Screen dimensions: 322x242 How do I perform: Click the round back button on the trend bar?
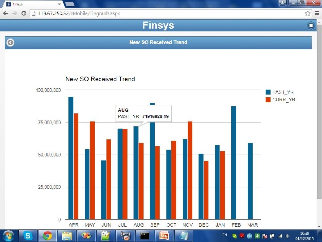(x=10, y=43)
